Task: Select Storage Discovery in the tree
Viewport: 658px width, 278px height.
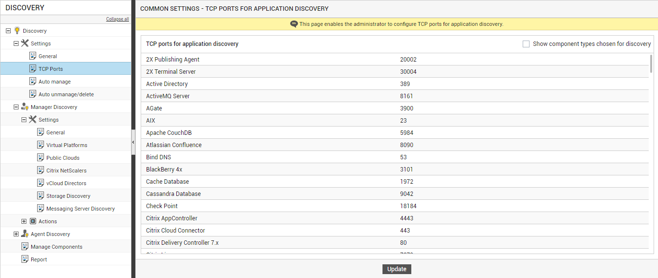Action: coord(68,196)
